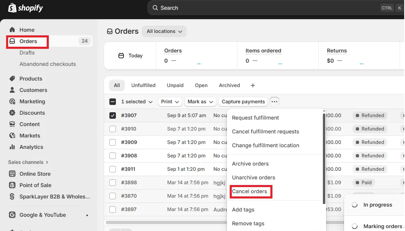Open Analytics via the bar chart icon
This screenshot has height=231, width=405.
point(12,147)
